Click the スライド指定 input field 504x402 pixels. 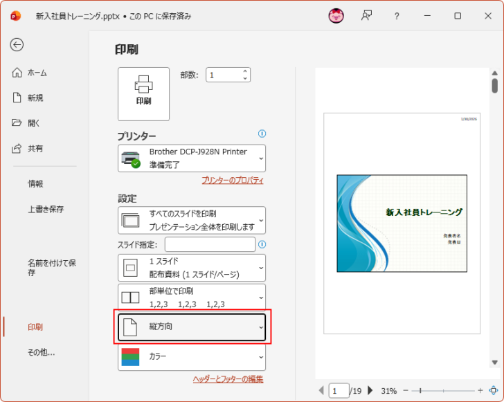(210, 244)
